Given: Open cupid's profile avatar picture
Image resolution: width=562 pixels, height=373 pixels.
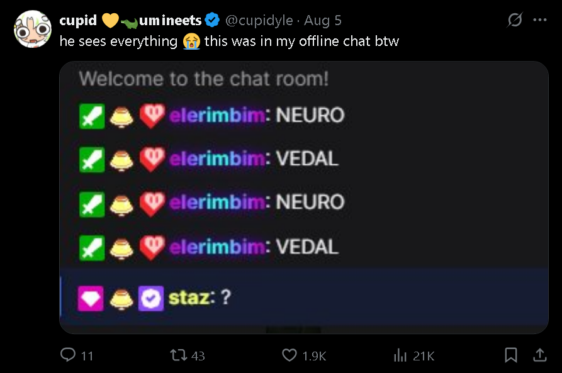Looking at the screenshot, I should point(31,29).
